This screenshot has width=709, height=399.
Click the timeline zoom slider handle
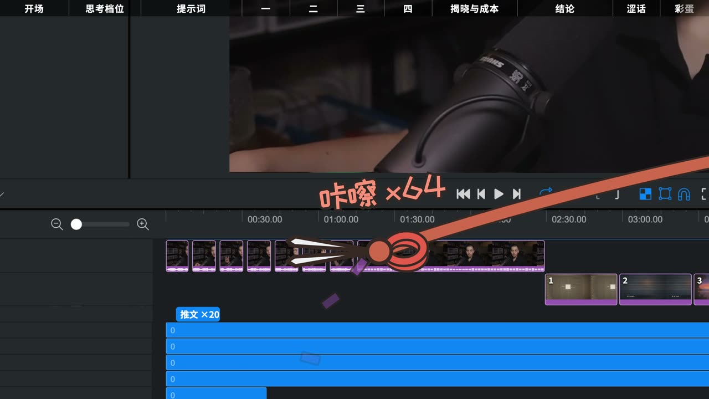coord(76,224)
